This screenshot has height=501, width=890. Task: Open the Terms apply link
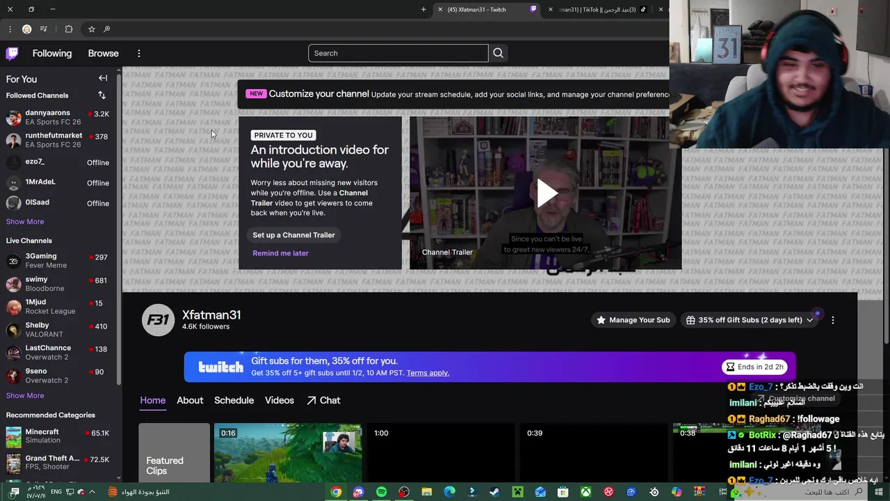point(428,373)
